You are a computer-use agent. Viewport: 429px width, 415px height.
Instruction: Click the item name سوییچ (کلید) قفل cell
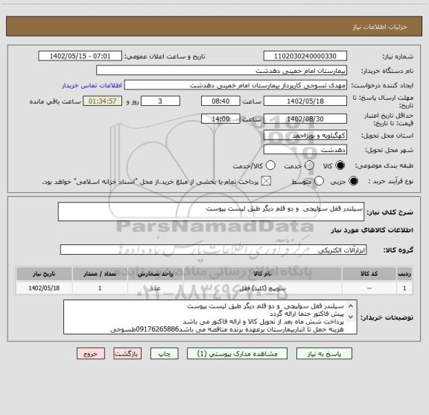click(262, 288)
